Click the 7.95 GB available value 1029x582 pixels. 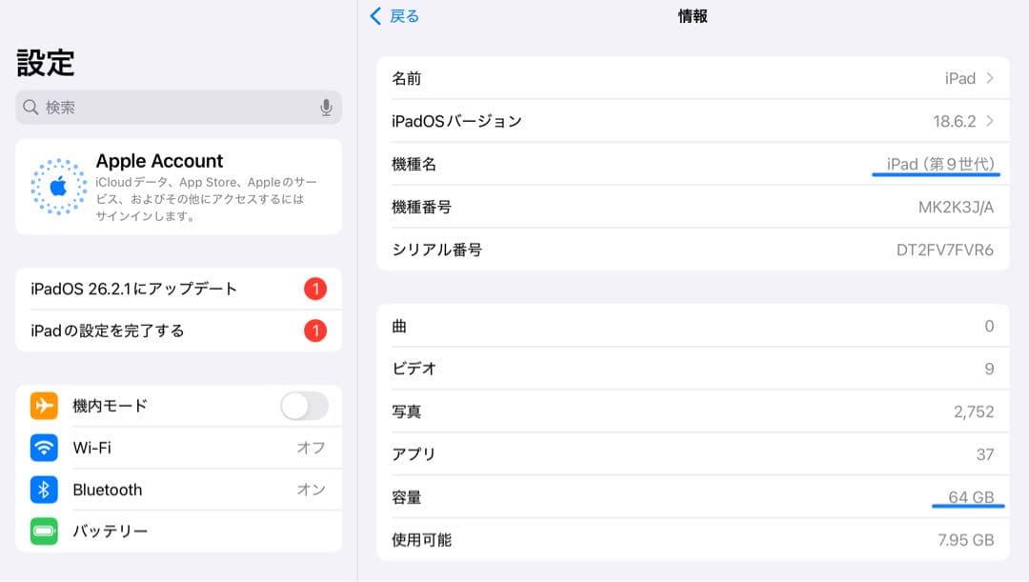tap(965, 540)
